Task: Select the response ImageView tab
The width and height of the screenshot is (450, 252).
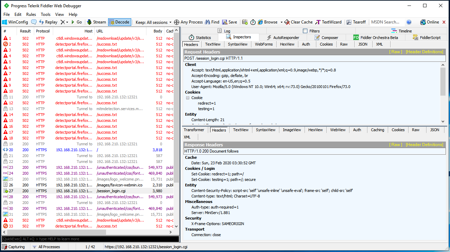Action: [292, 130]
